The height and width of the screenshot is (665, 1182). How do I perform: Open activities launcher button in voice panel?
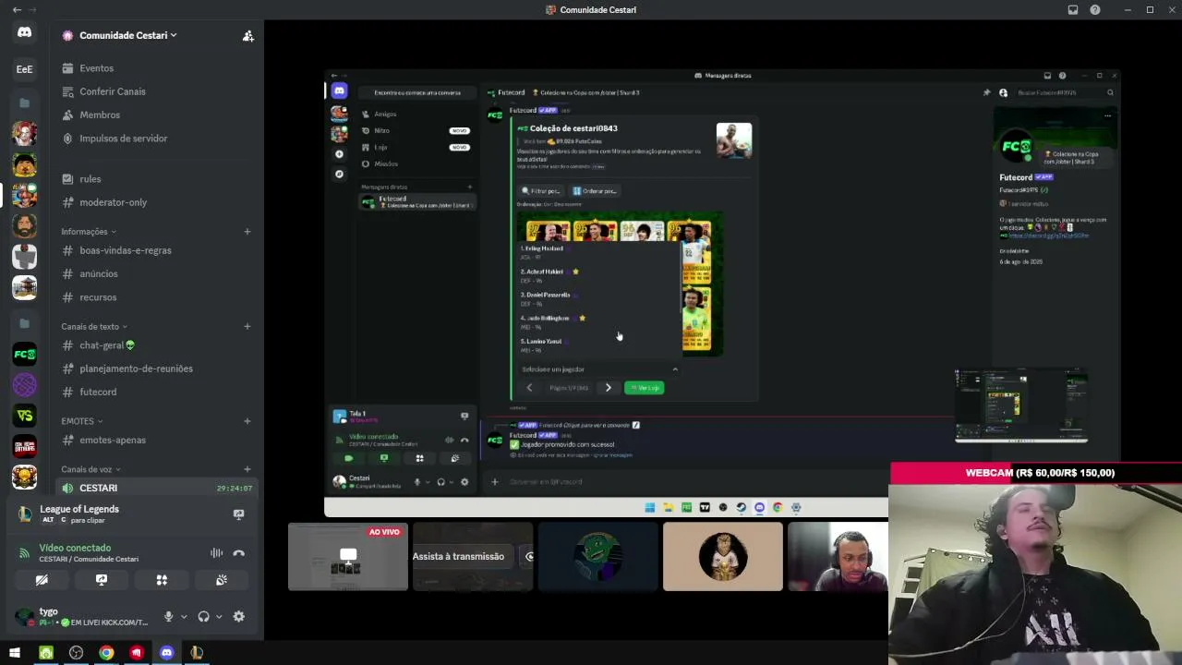pyautogui.click(x=162, y=580)
